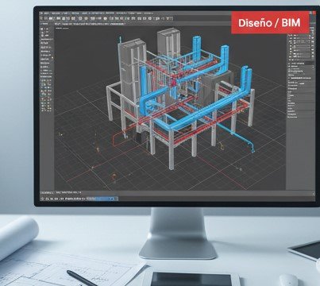Click the red Diseño / BIM tag
Viewport: 320px width, 286px height.
point(270,22)
